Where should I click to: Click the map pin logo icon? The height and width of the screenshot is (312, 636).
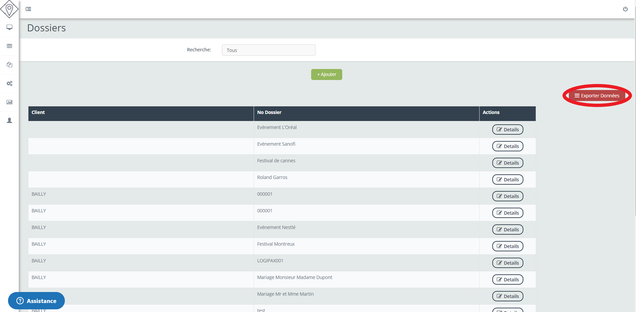click(x=9, y=9)
